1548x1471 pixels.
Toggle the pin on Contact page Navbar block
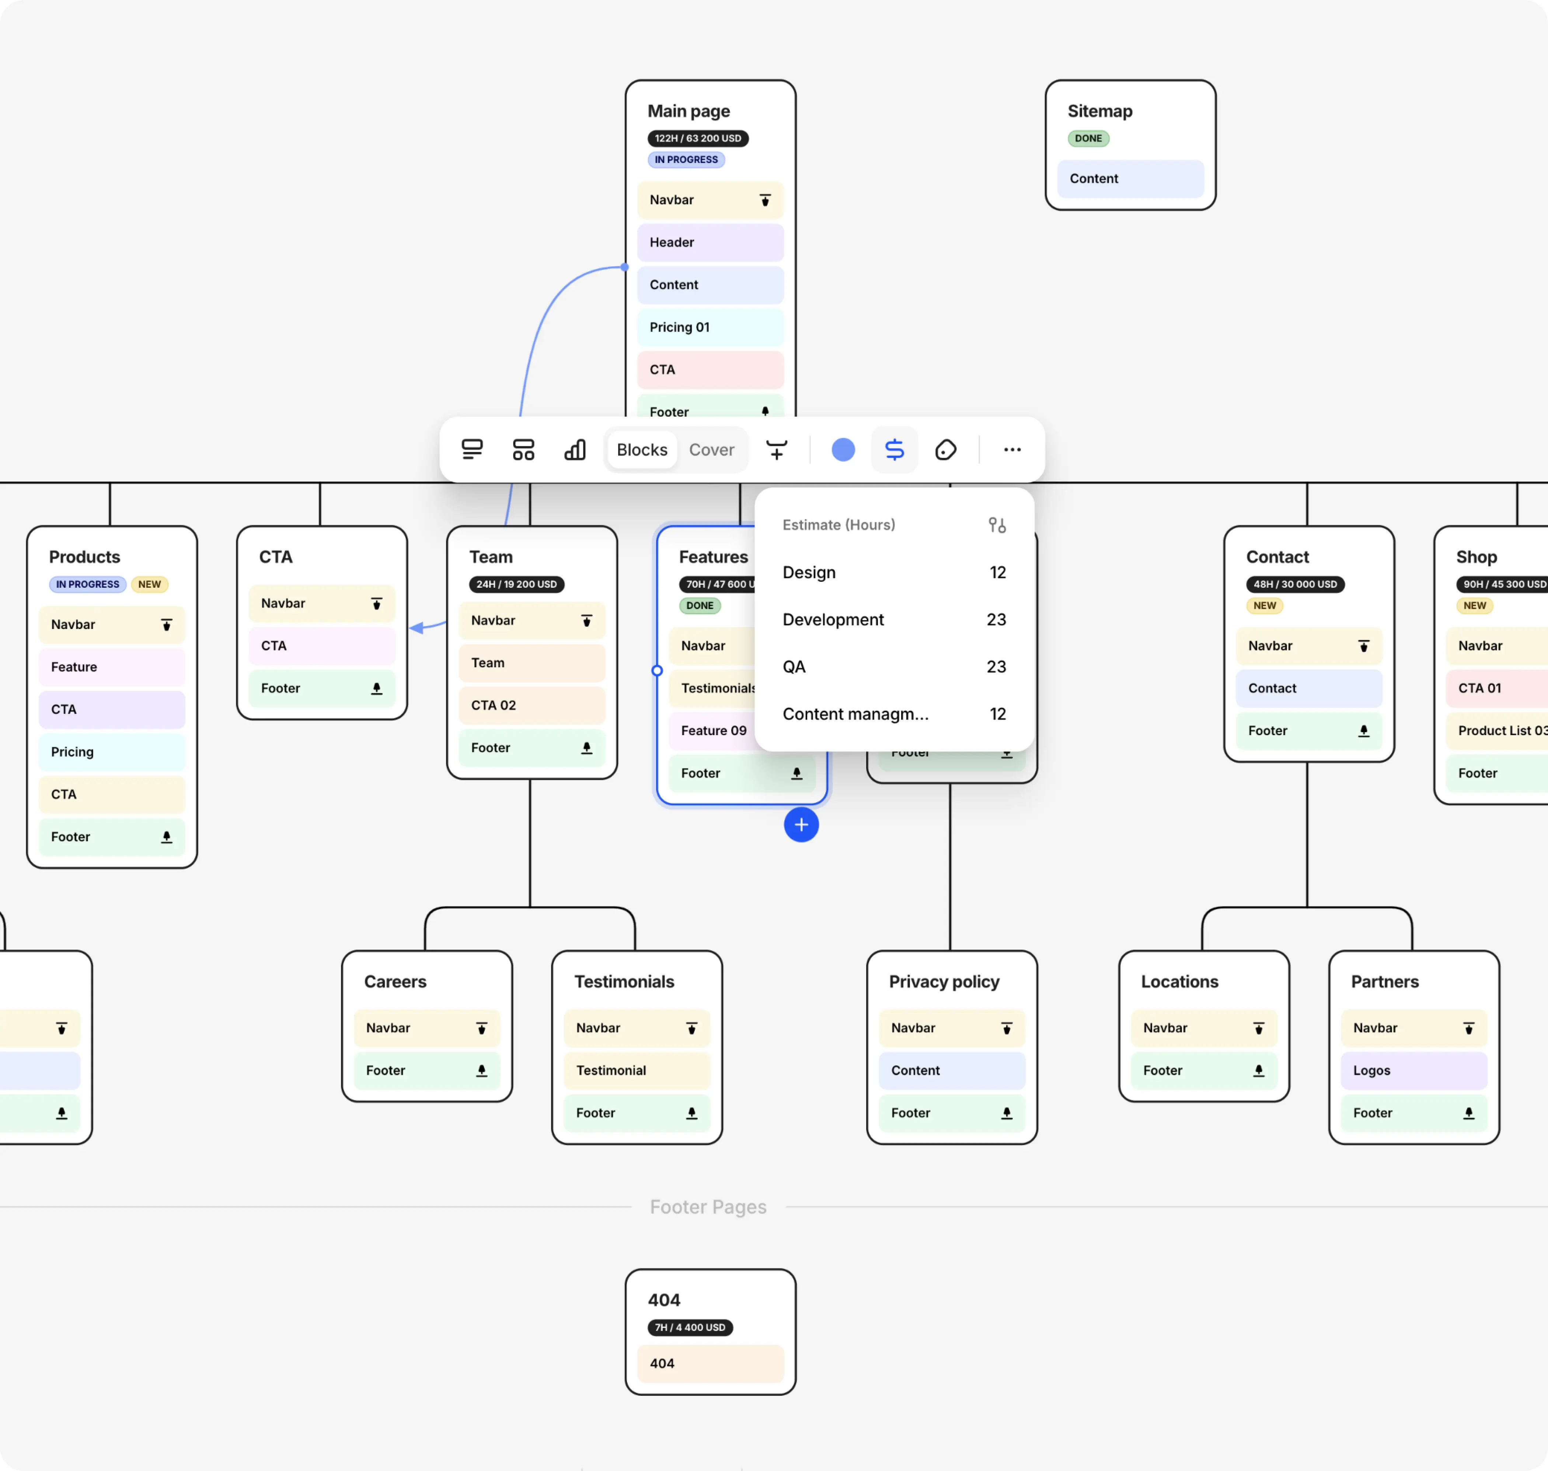pyautogui.click(x=1362, y=646)
